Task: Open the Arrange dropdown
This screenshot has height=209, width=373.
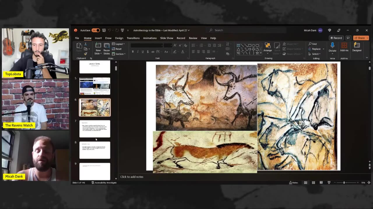Action: coord(268,48)
